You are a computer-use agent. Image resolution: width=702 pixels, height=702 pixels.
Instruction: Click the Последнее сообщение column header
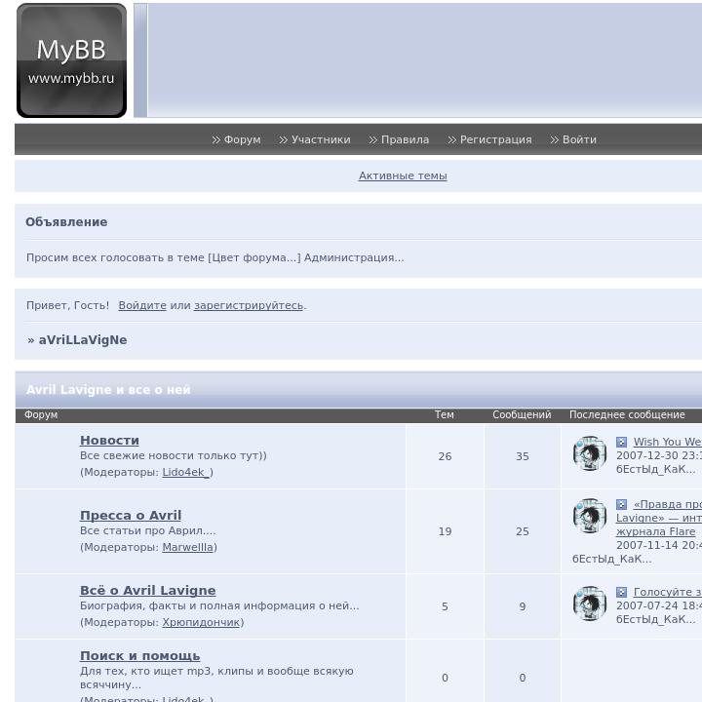pos(627,415)
